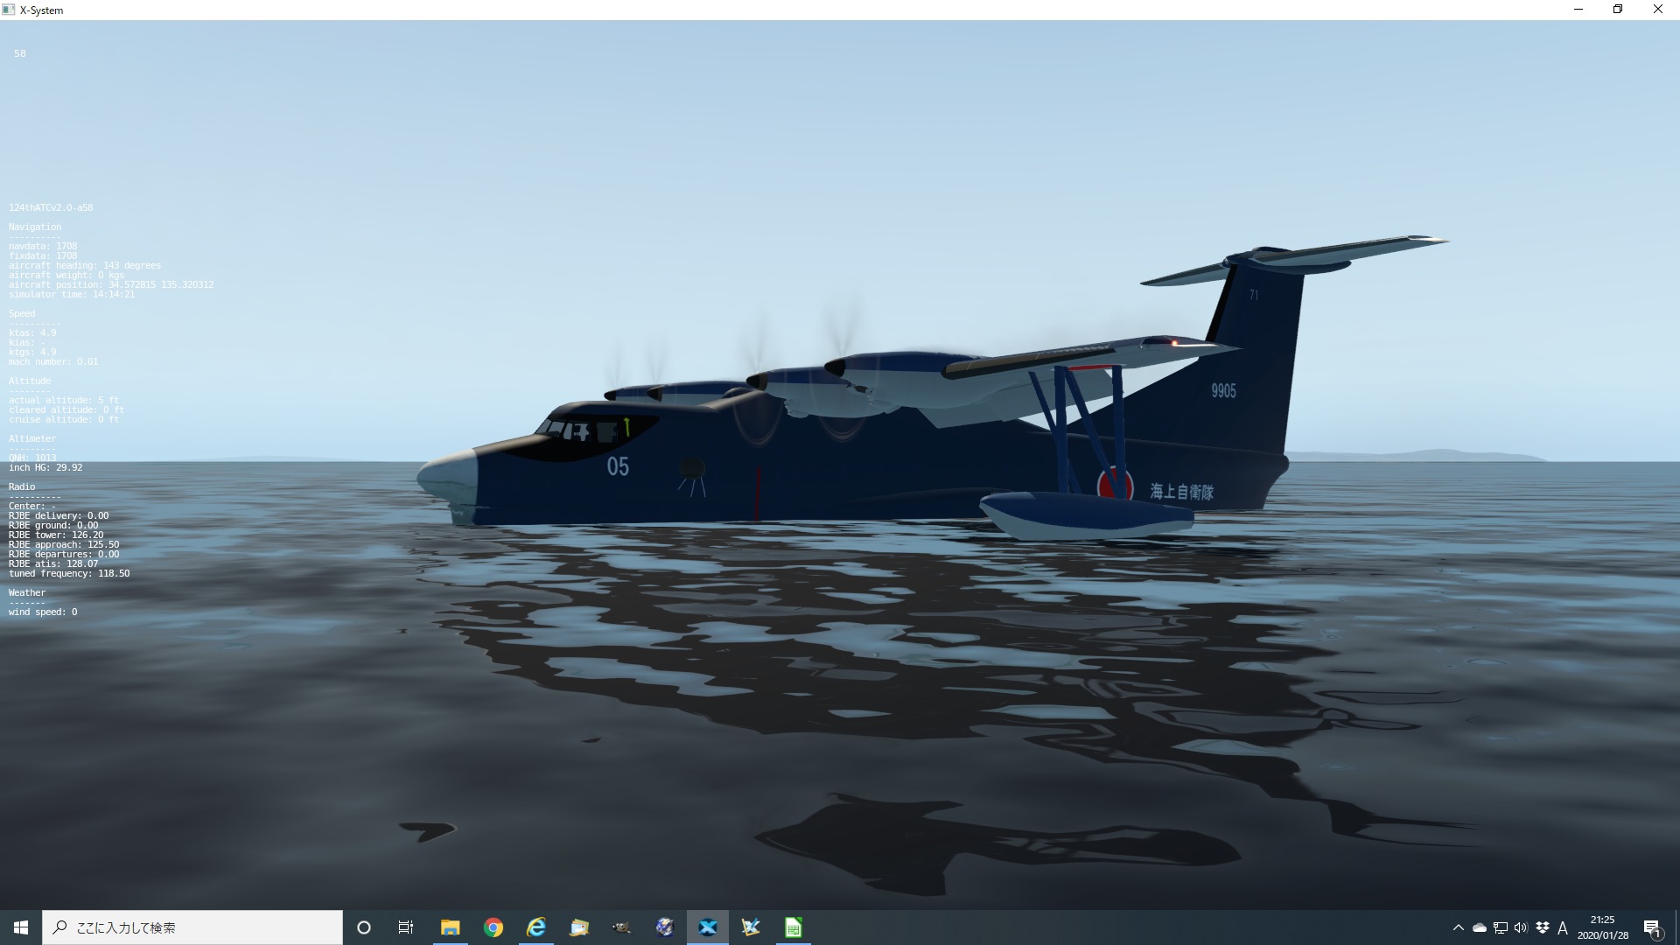This screenshot has height=945, width=1680.
Task: Open the clock showing 21:25
Action: tap(1603, 927)
